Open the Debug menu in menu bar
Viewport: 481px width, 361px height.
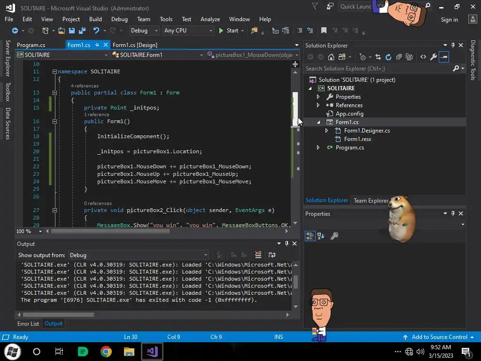click(x=119, y=19)
